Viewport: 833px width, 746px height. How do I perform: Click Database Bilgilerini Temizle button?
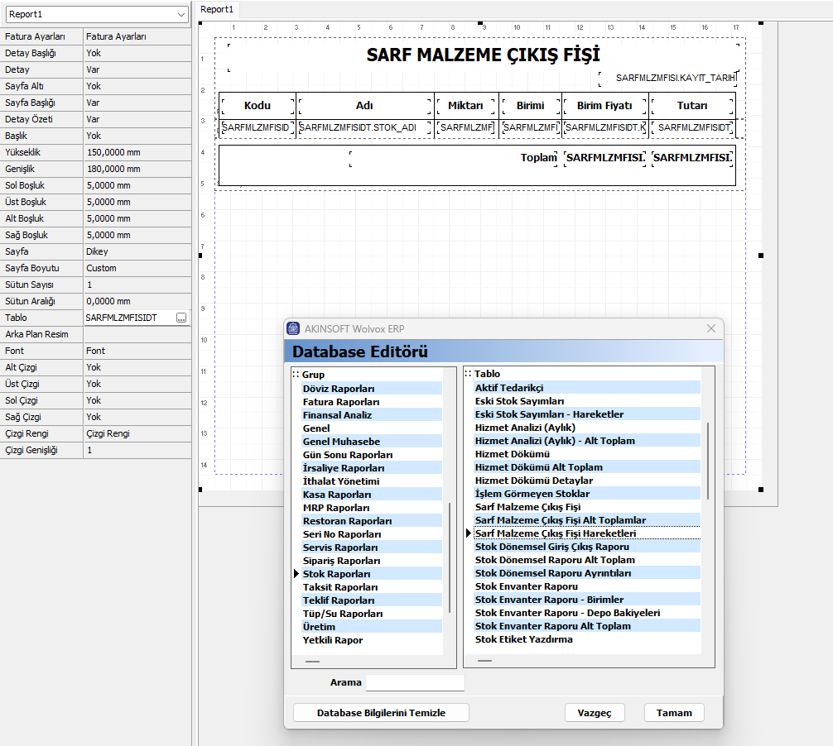click(x=381, y=713)
